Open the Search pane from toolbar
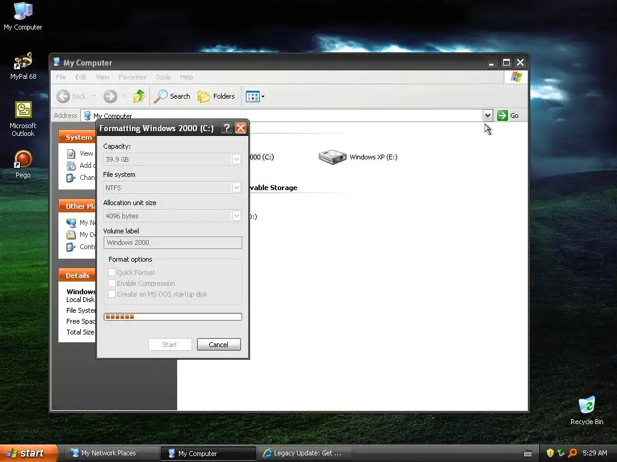The width and height of the screenshot is (617, 462). 172,96
